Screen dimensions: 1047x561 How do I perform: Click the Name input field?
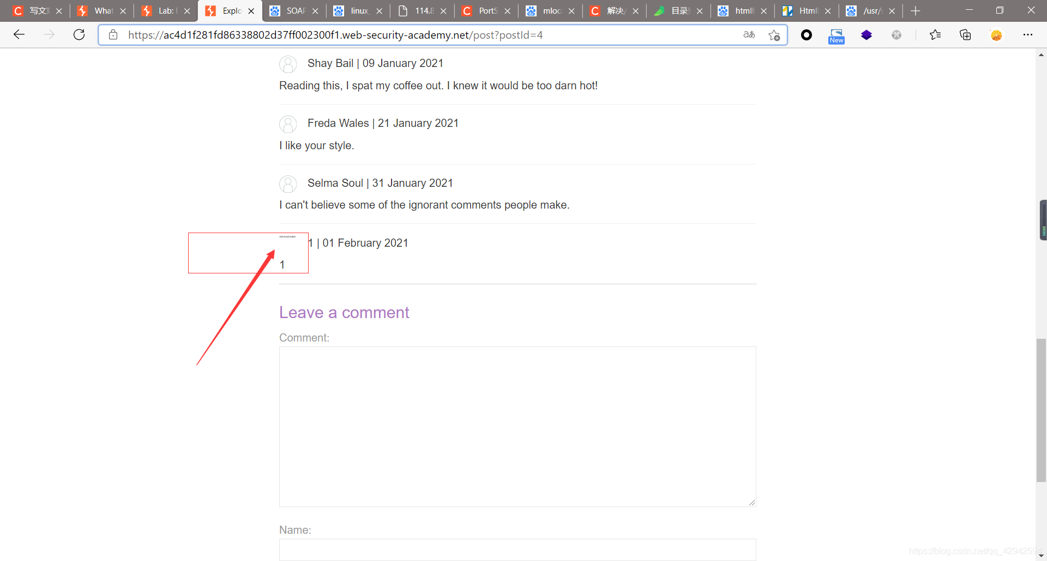point(518,550)
